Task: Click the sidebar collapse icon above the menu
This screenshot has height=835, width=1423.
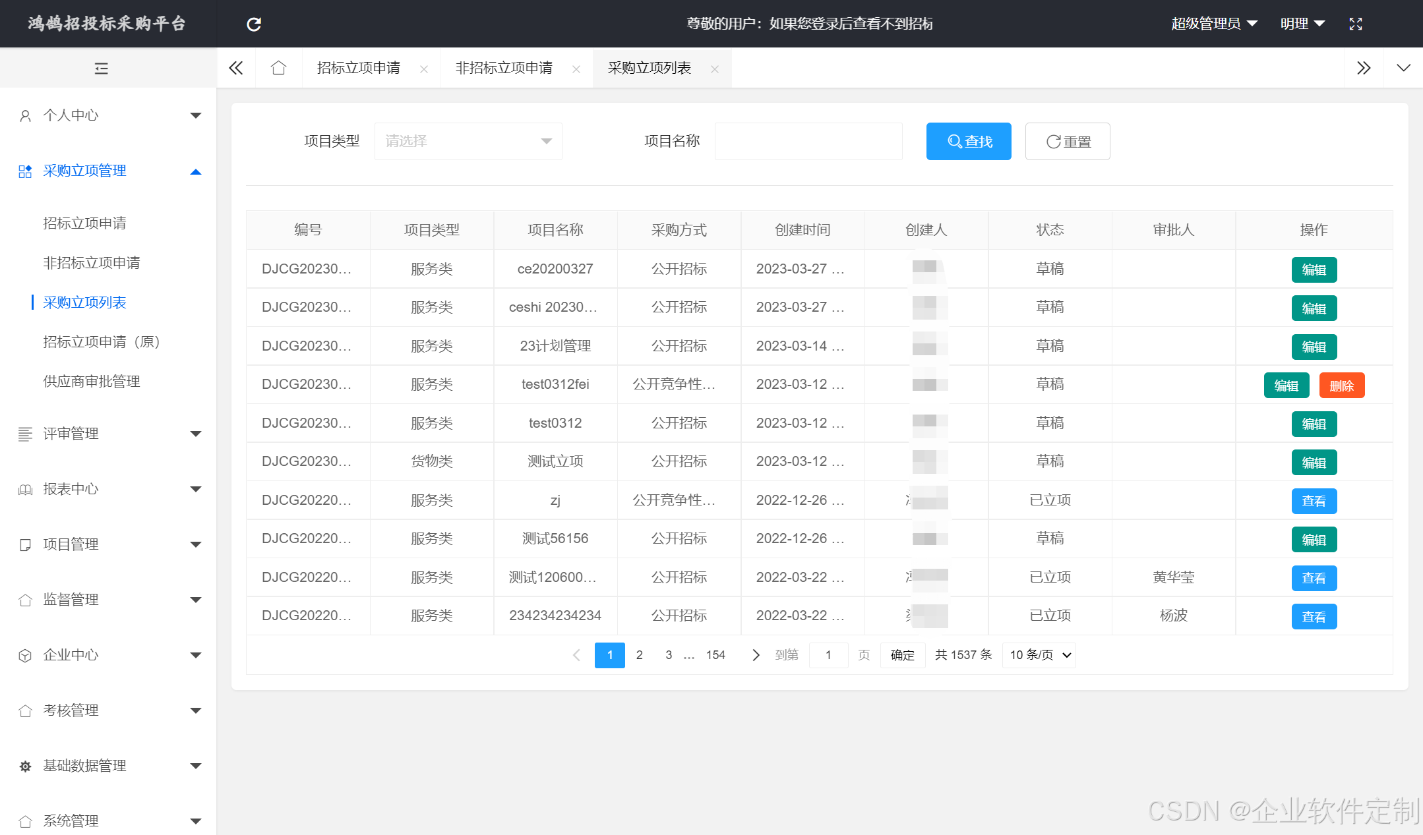Action: (x=101, y=68)
